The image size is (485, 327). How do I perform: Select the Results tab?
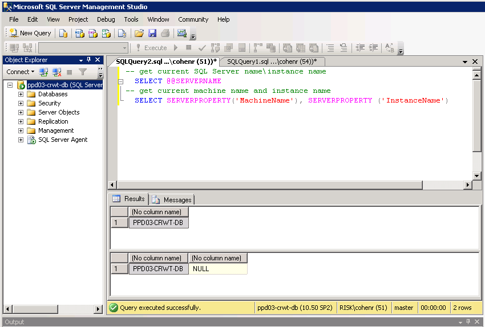click(129, 199)
